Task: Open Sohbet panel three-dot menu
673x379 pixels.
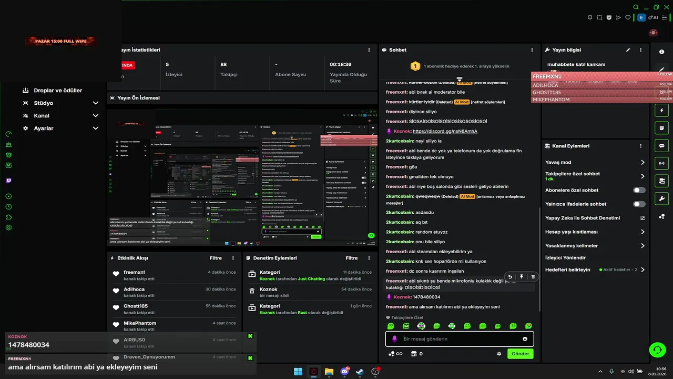Action: pos(532,50)
